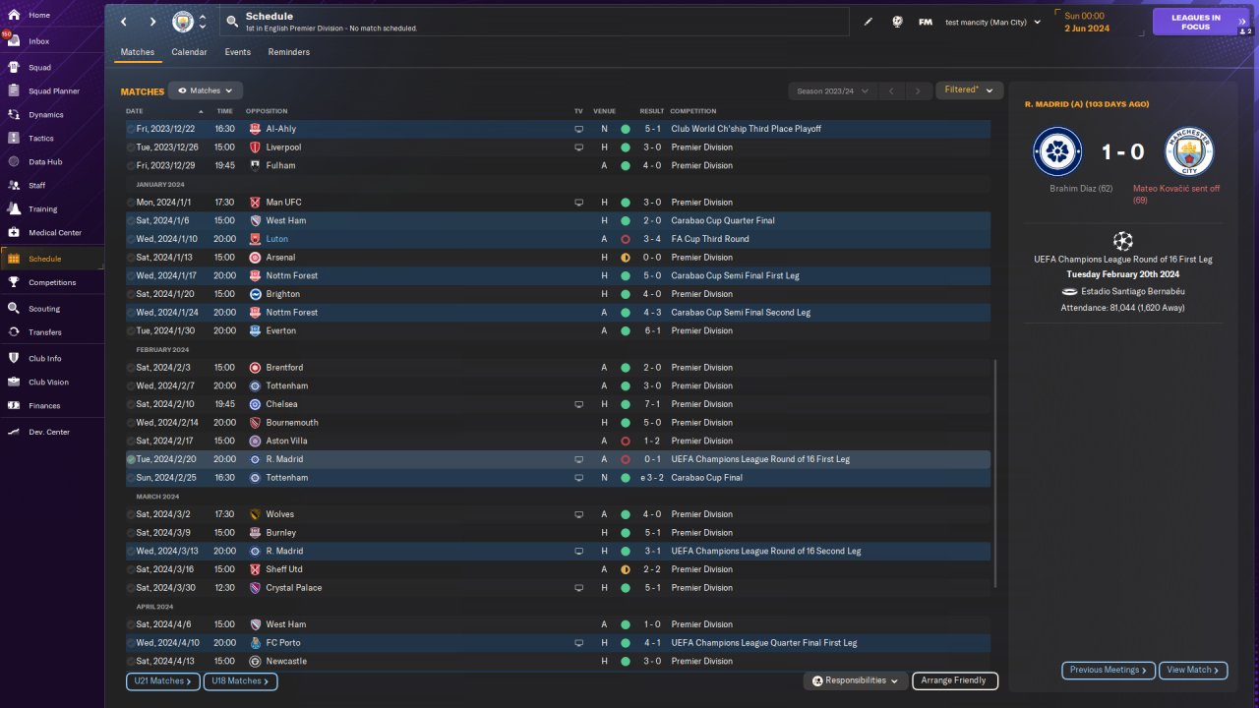Select the radio circle on the Chelsea row

131,404
